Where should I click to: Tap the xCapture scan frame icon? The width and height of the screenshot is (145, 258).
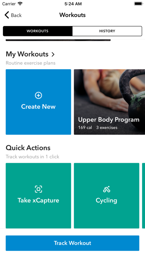click(x=38, y=189)
